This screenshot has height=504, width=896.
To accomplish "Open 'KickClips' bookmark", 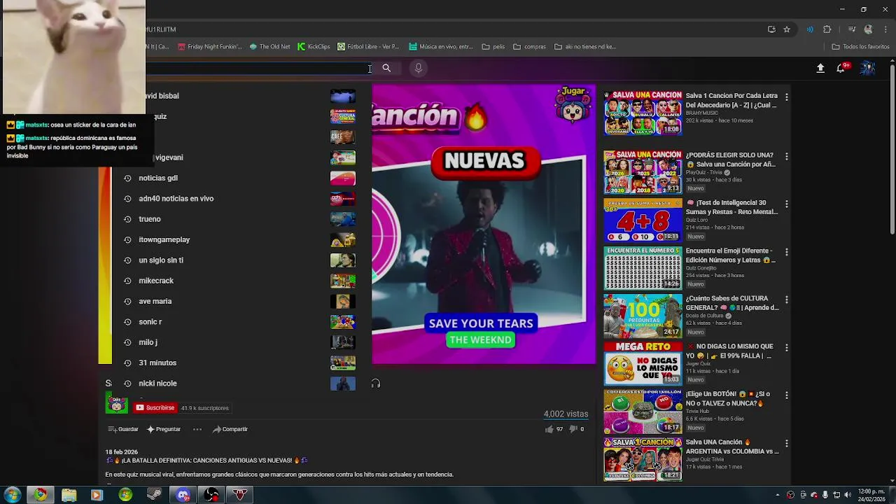I will point(314,47).
